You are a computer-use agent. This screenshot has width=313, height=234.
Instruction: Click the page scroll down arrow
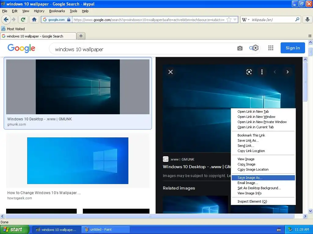(x=310, y=211)
